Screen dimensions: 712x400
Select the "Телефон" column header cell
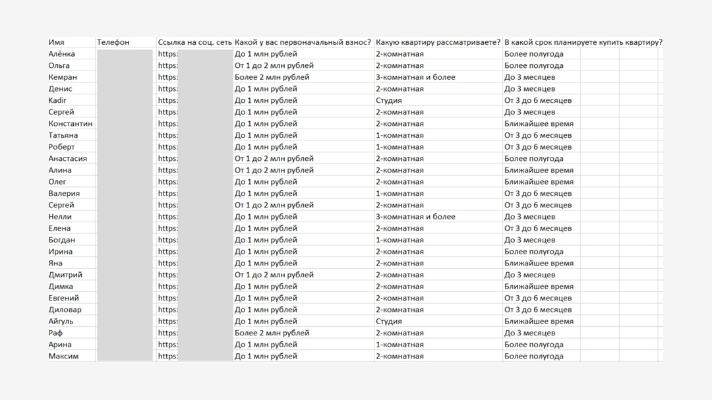[x=113, y=42]
